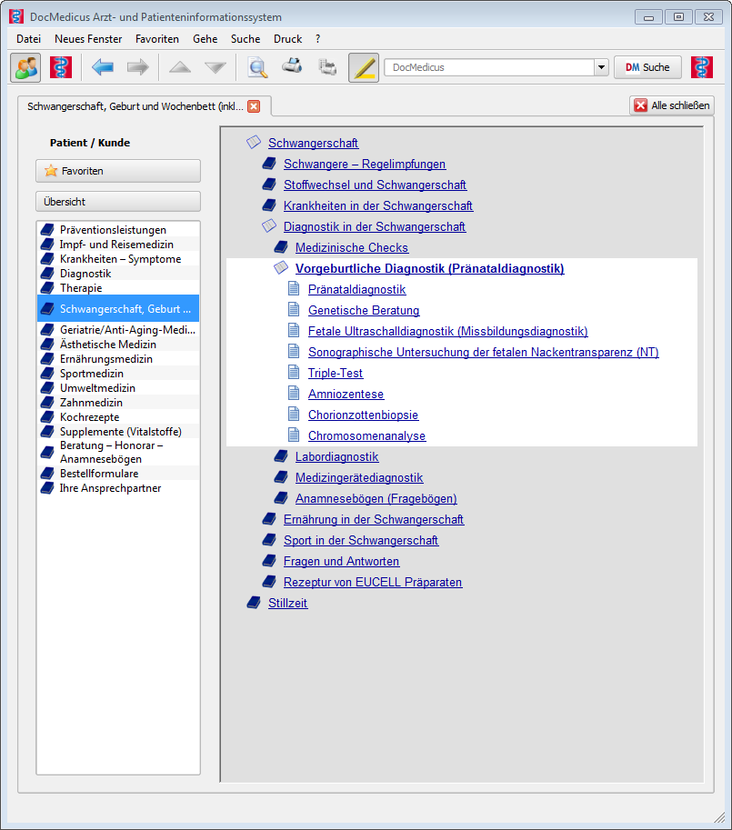Click document icon beside Chromosomenanalyse

(x=294, y=435)
